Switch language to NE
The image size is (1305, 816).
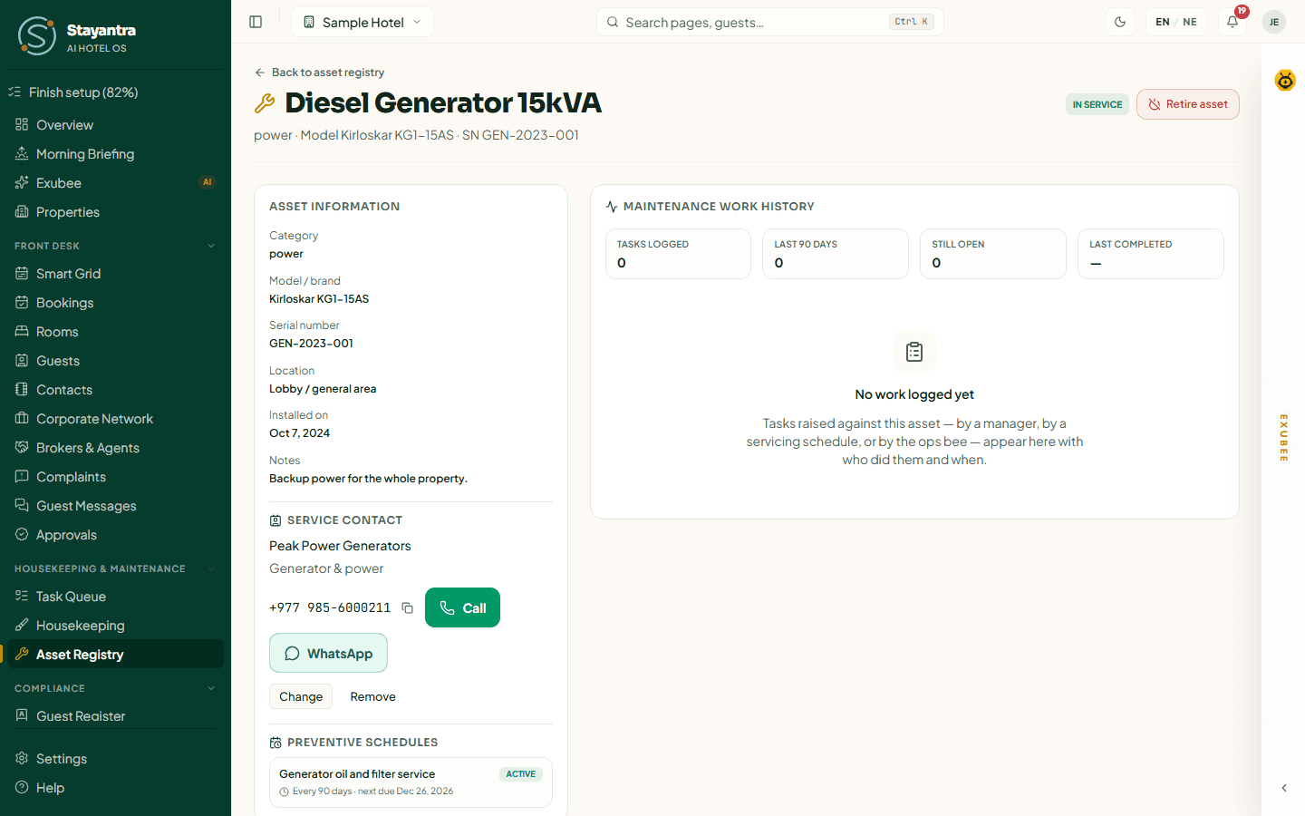click(x=1190, y=22)
